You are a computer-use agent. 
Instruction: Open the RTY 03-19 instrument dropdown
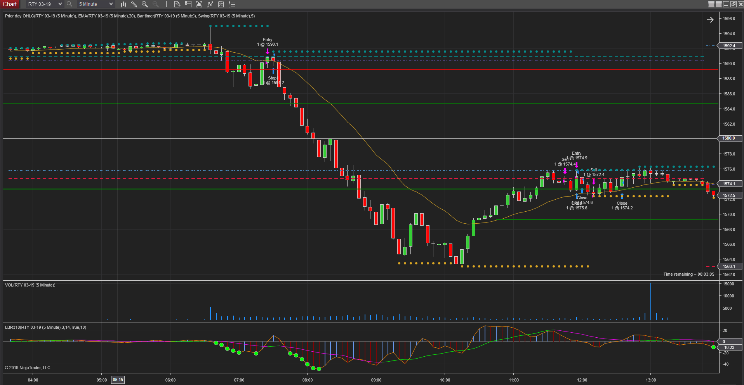coord(45,4)
